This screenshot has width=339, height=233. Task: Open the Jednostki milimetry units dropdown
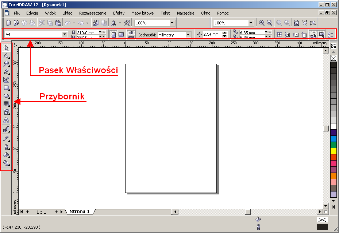pyautogui.click(x=188, y=35)
